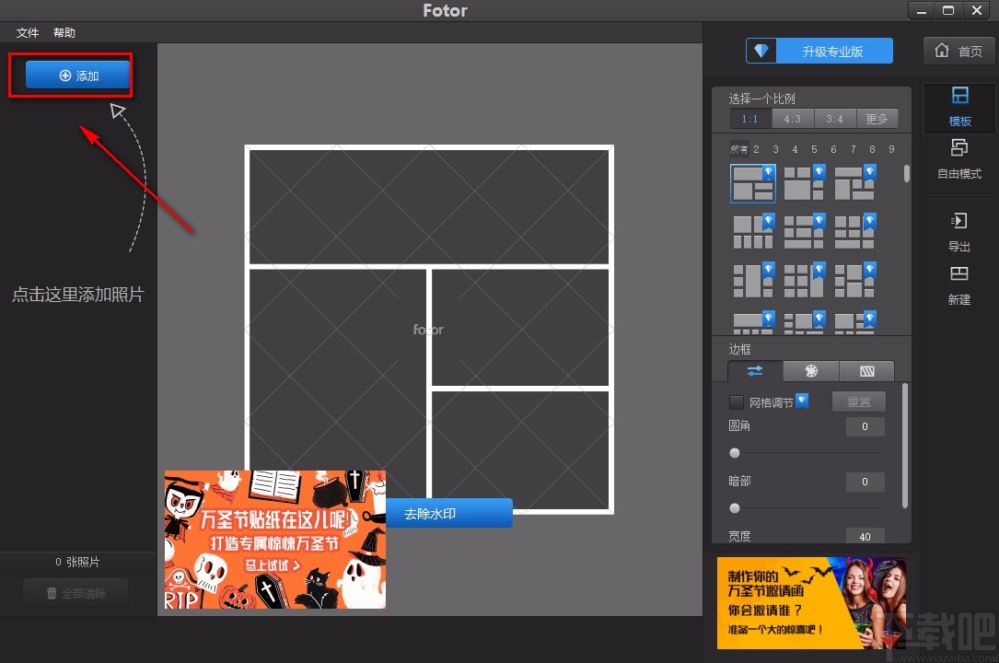The width and height of the screenshot is (999, 663).
Task: Click the bottom right collage cell
Action: click(520, 449)
